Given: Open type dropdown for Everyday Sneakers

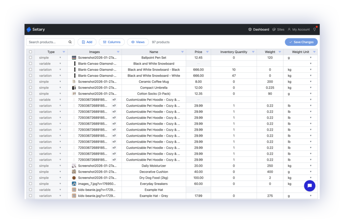Looking at the screenshot, I should (x=60, y=184).
